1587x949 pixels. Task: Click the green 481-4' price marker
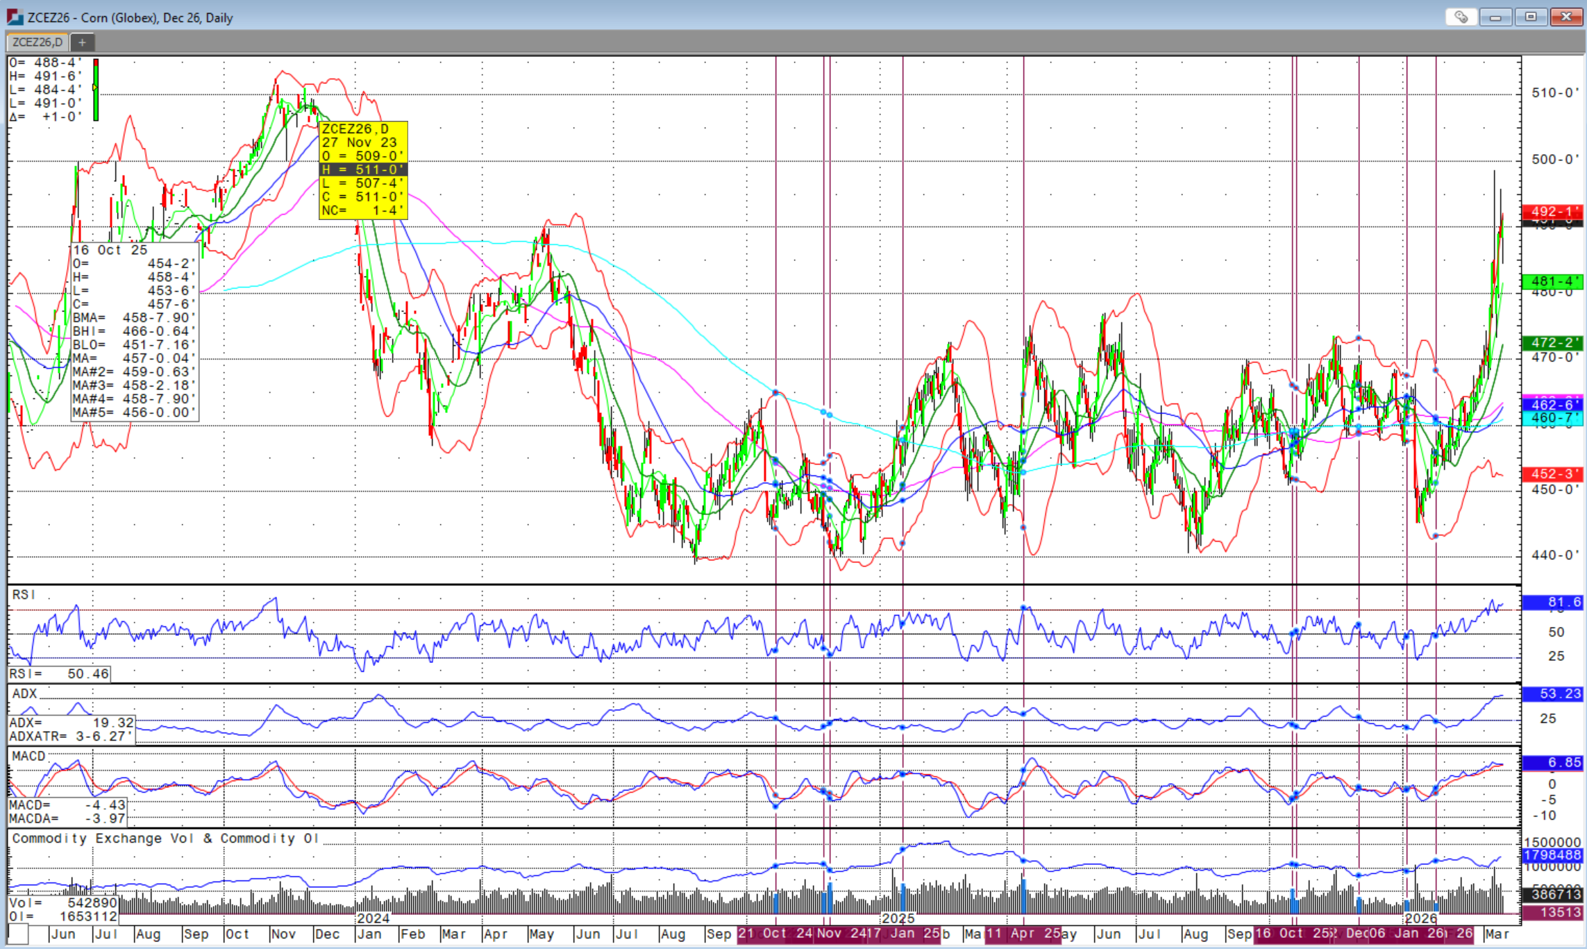click(1552, 281)
